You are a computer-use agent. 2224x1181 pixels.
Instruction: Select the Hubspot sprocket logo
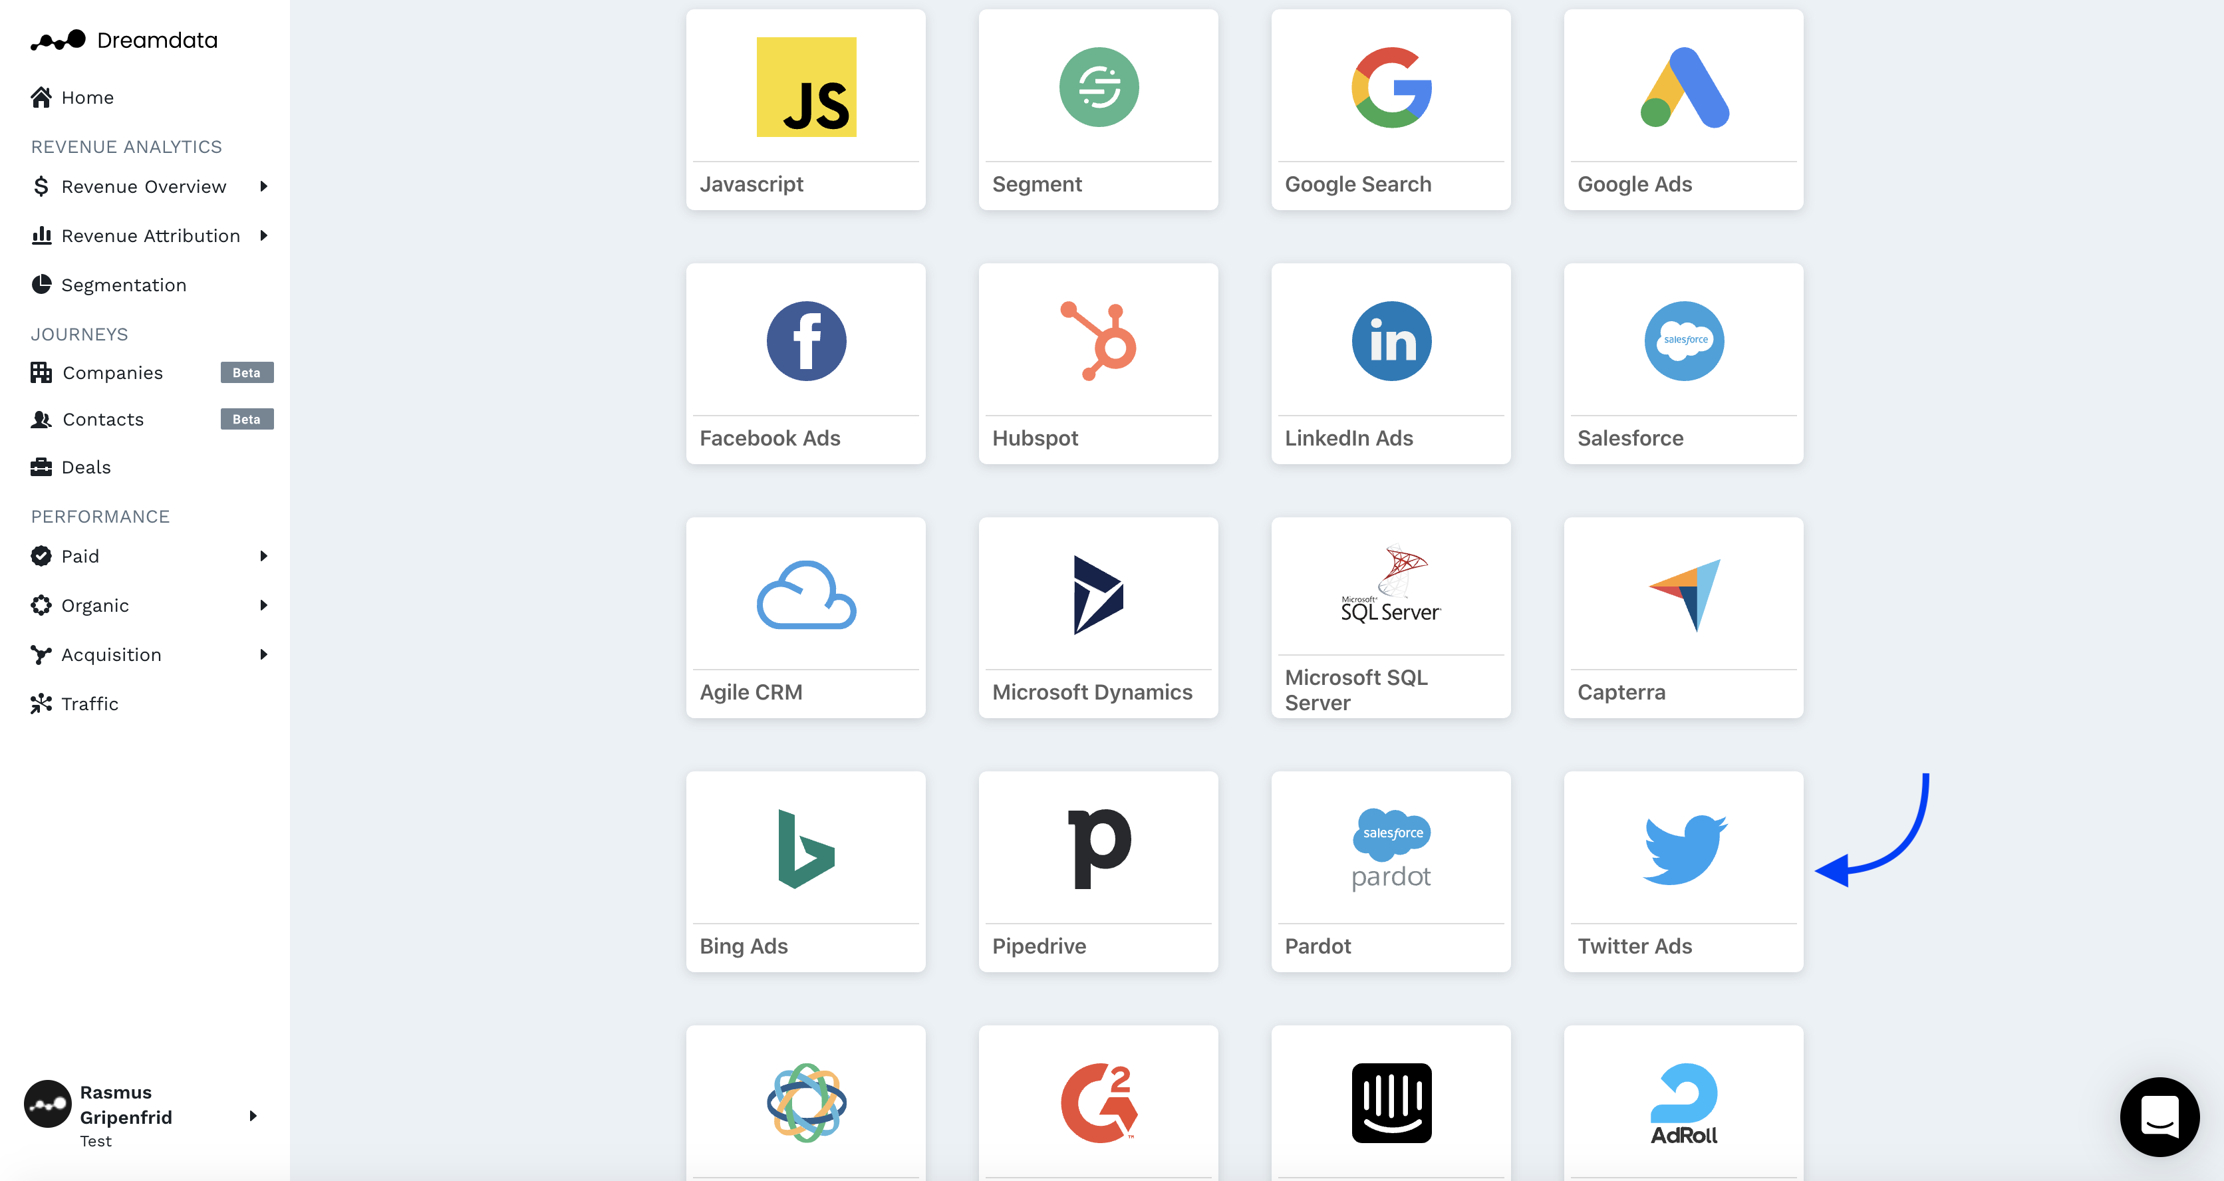point(1099,341)
